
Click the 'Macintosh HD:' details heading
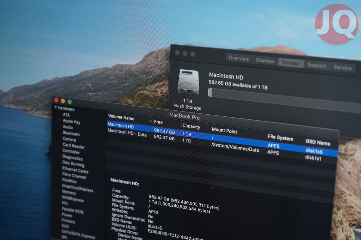(x=125, y=182)
